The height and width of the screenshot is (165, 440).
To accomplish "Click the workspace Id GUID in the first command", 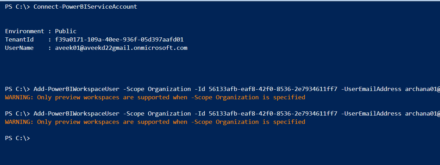I will 273,89.
